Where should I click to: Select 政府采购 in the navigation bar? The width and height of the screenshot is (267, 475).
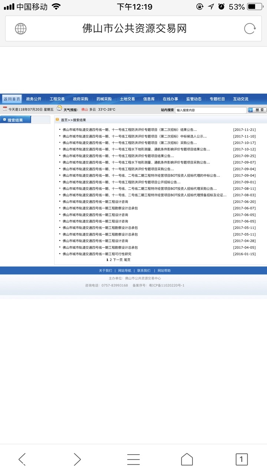(80, 99)
